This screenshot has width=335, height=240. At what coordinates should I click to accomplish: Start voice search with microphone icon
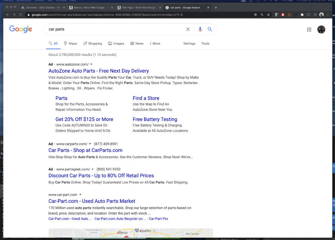click(x=200, y=29)
